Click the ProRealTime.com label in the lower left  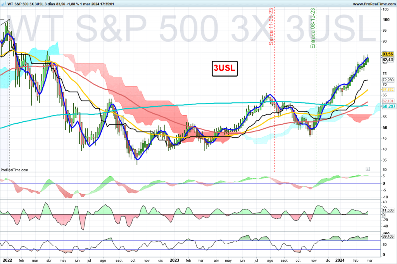[14, 170]
